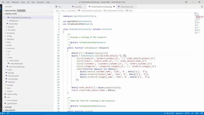The height and width of the screenshot is (115, 204).
Task: Open errors and warnings indicator in status bar
Action: click(x=2, y=113)
